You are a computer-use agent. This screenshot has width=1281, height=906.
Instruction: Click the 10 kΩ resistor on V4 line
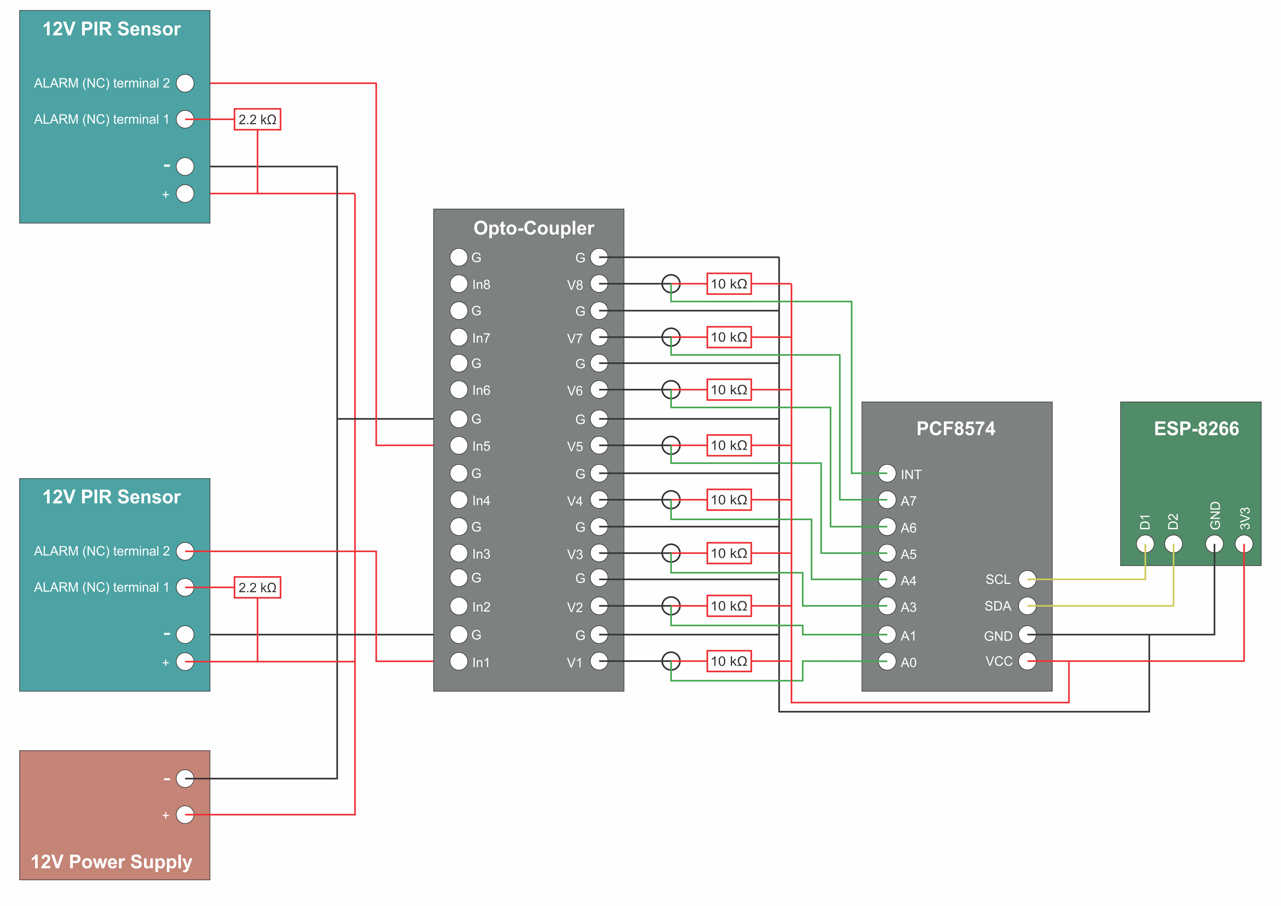point(729,499)
